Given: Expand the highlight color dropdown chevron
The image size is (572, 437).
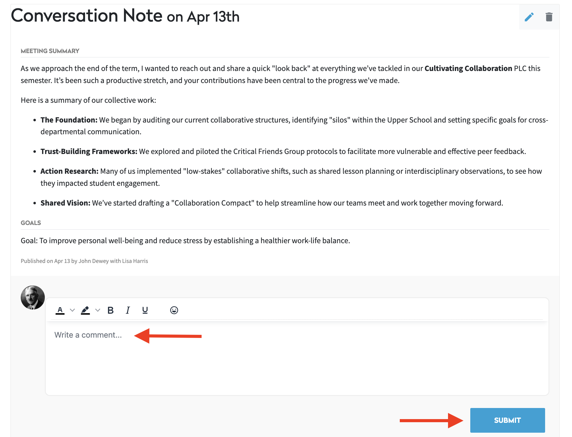Looking at the screenshot, I should (98, 310).
